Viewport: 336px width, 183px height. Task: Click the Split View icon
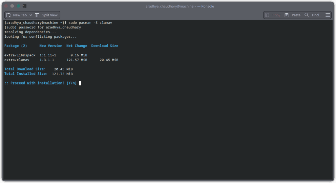pyautogui.click(x=37, y=15)
